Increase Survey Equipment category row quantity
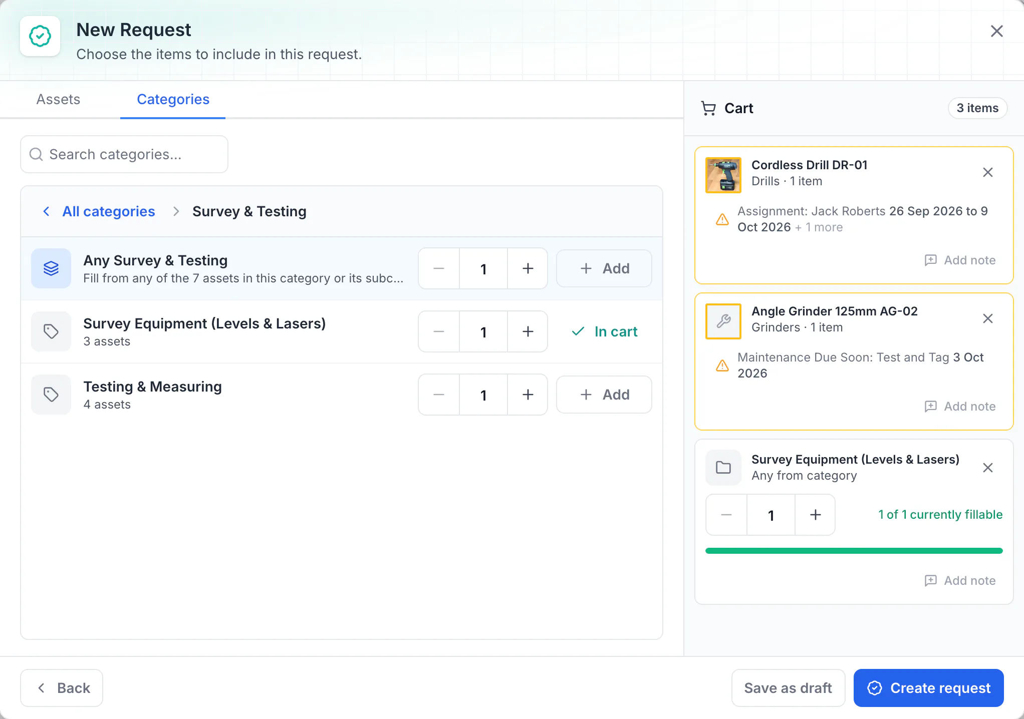Viewport: 1024px width, 719px height. pos(528,331)
